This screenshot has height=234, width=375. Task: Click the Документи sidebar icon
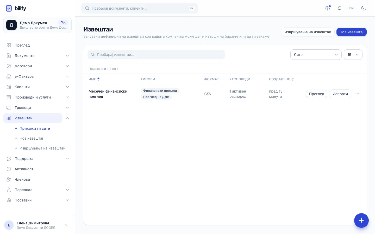click(9, 56)
